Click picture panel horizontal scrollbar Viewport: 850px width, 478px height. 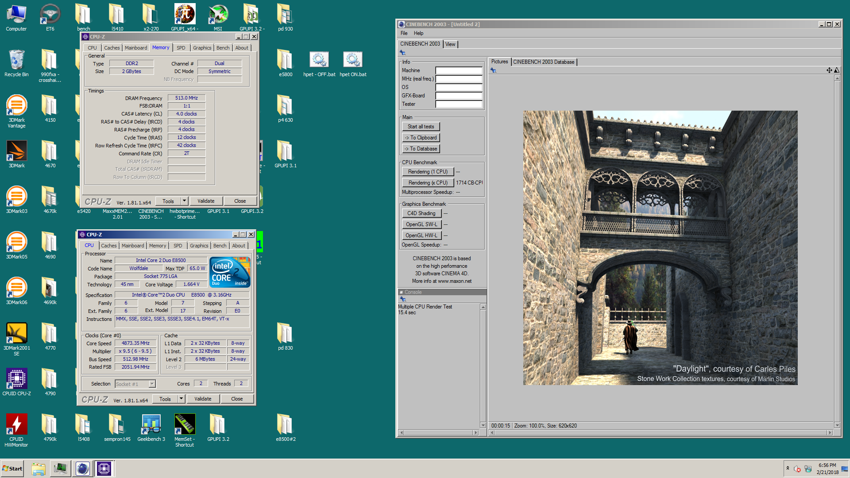point(660,433)
